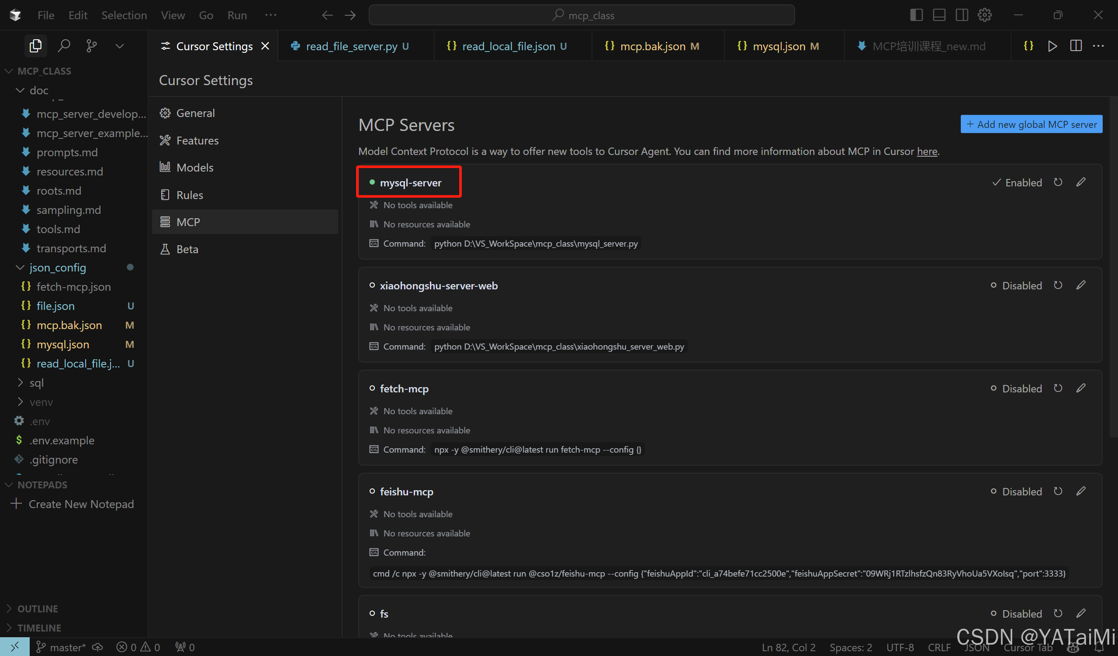1118x656 pixels.
Task: Open the settings gear in title bar
Action: [984, 15]
